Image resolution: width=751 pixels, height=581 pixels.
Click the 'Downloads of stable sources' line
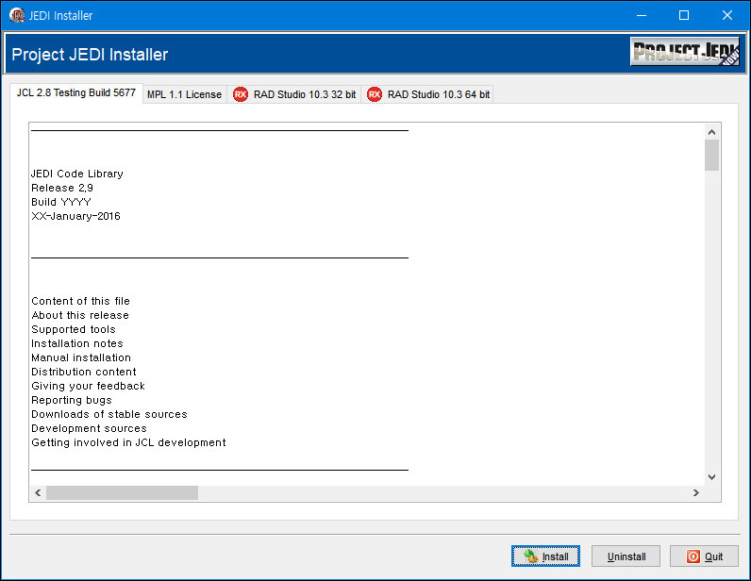[109, 414]
